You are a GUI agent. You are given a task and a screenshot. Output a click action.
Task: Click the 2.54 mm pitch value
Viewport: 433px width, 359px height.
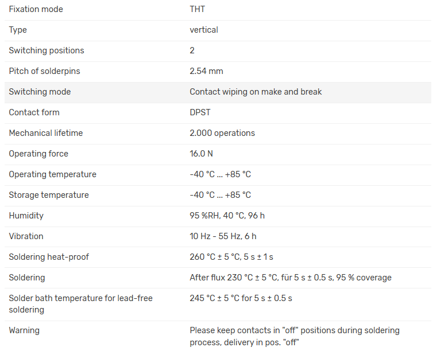click(206, 71)
